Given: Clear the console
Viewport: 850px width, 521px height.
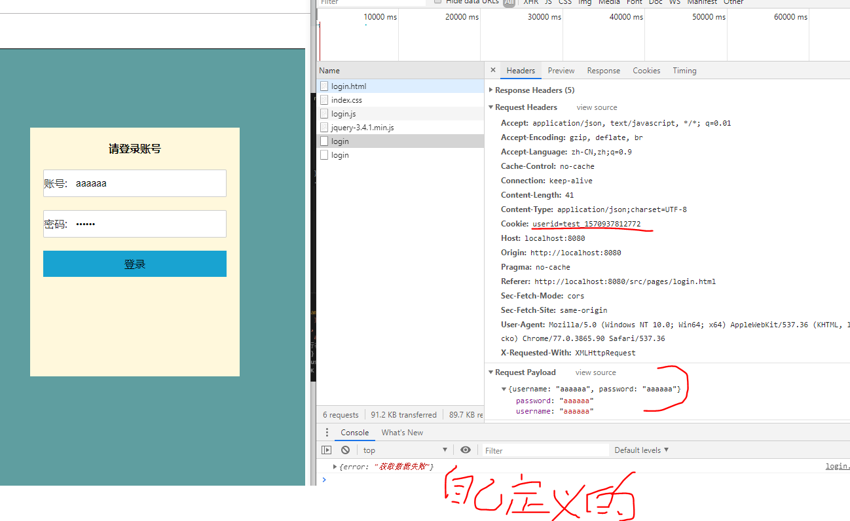Looking at the screenshot, I should [345, 450].
